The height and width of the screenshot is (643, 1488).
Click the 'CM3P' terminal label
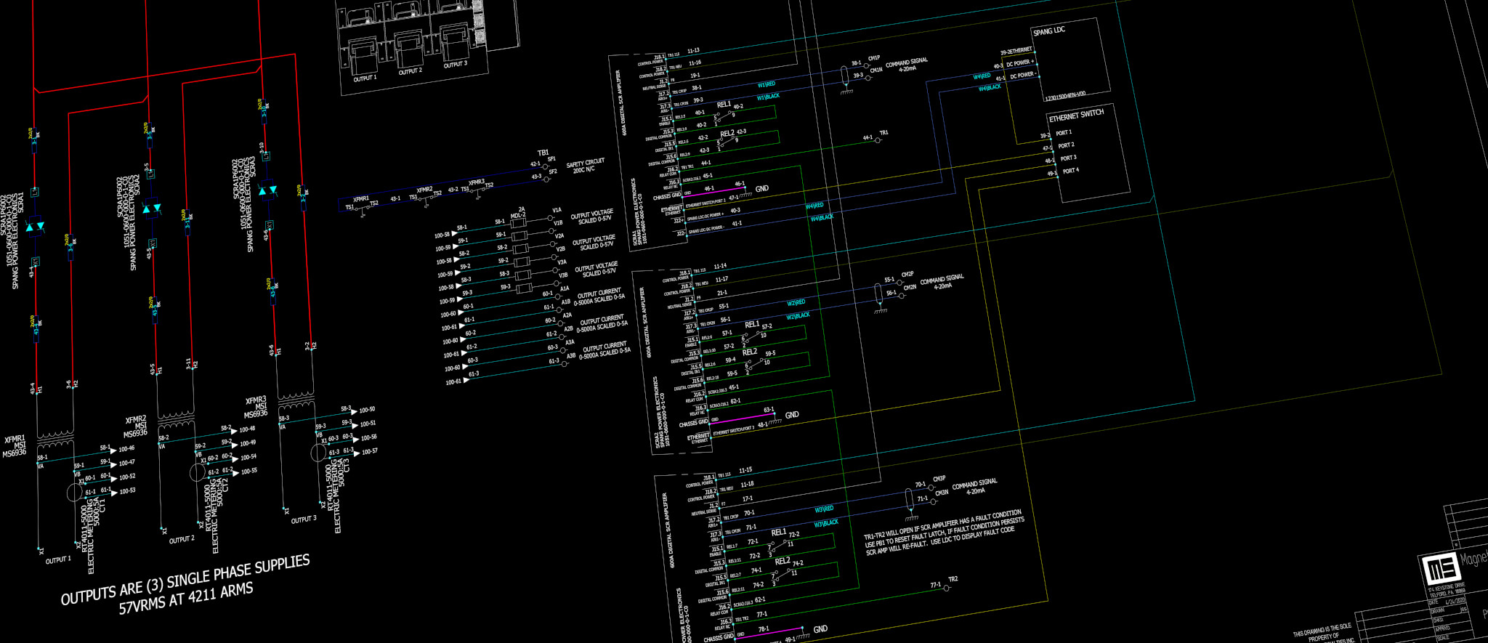pyautogui.click(x=939, y=479)
